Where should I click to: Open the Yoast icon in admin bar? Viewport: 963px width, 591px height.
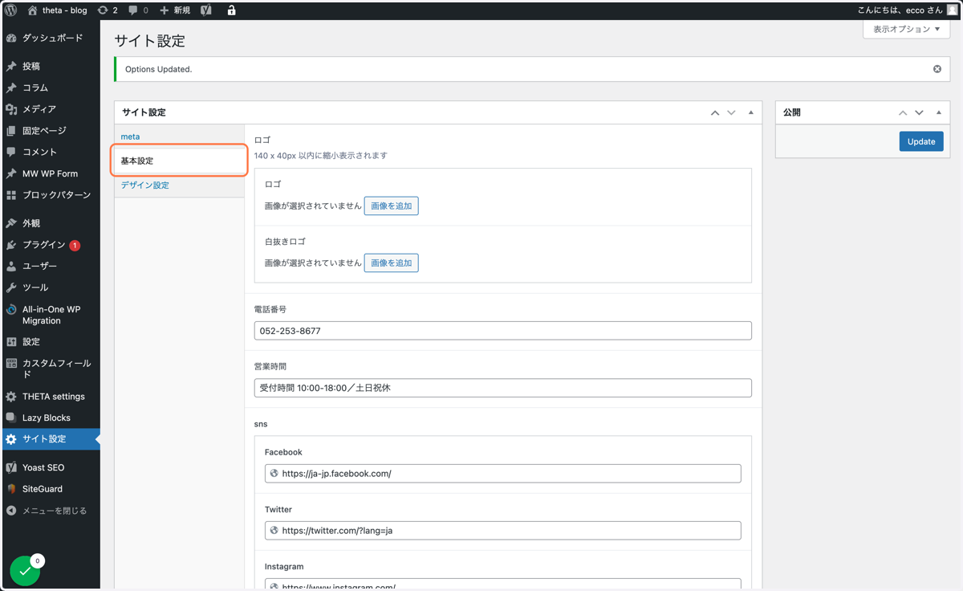206,10
